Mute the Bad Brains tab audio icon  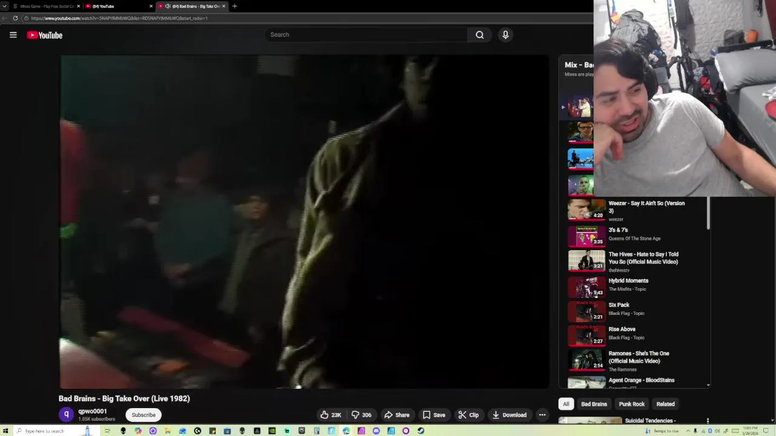tap(168, 6)
